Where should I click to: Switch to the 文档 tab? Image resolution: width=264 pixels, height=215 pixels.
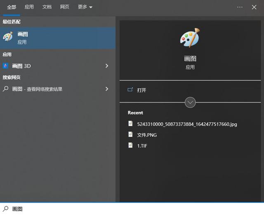coord(47,7)
